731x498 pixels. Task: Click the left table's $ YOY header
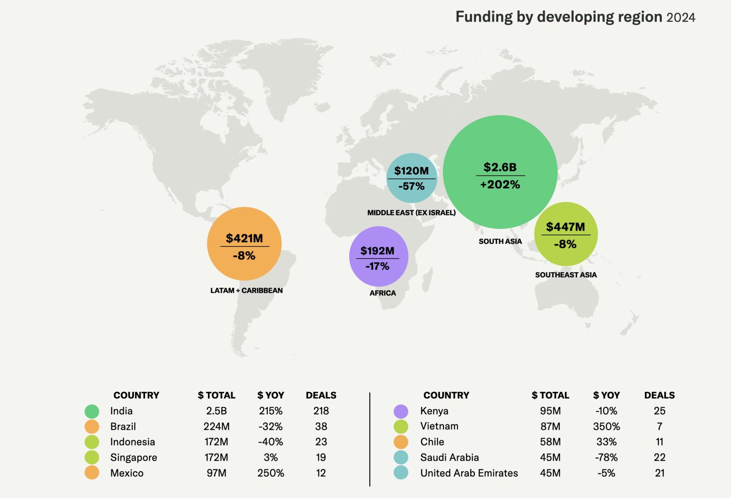coord(270,395)
